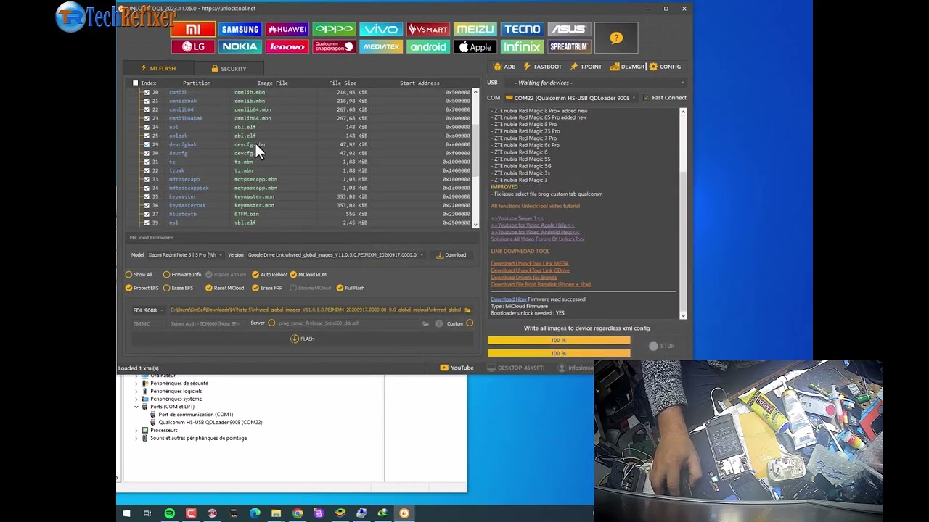Toggle the Fast Connect checkbox
The image size is (929, 522).
[646, 98]
